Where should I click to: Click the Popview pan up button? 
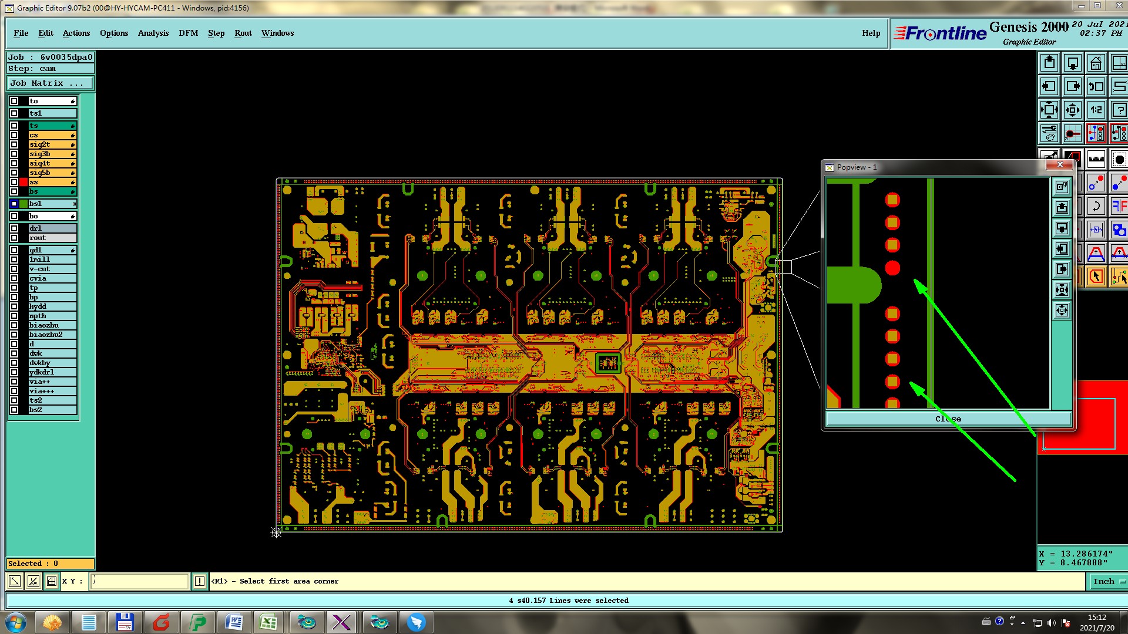coord(1062,207)
